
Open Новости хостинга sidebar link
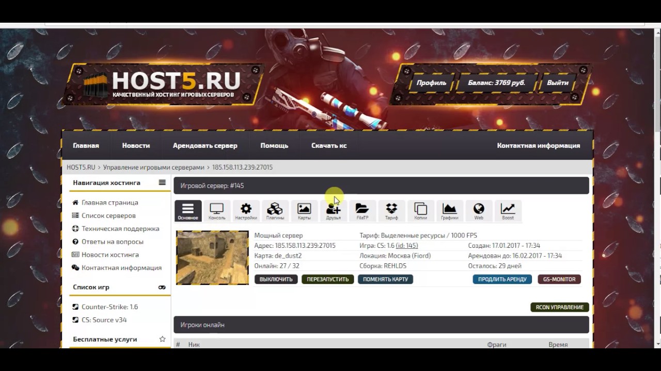pos(110,255)
